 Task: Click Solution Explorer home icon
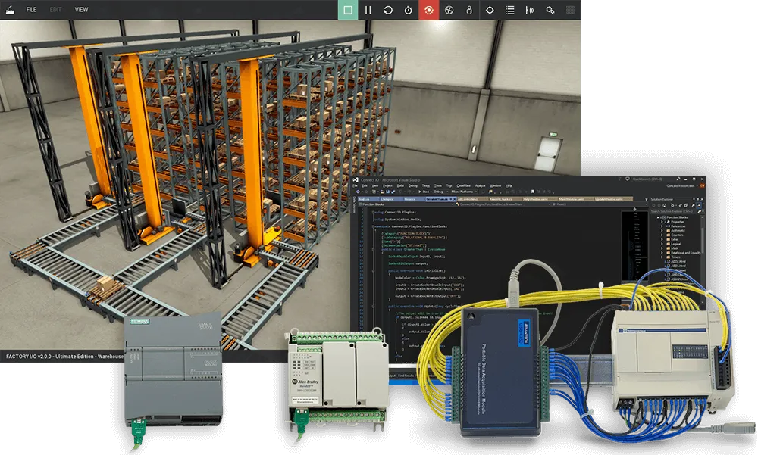[664, 205]
